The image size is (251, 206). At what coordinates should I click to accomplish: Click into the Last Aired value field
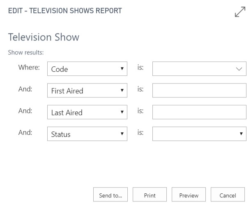point(199,113)
